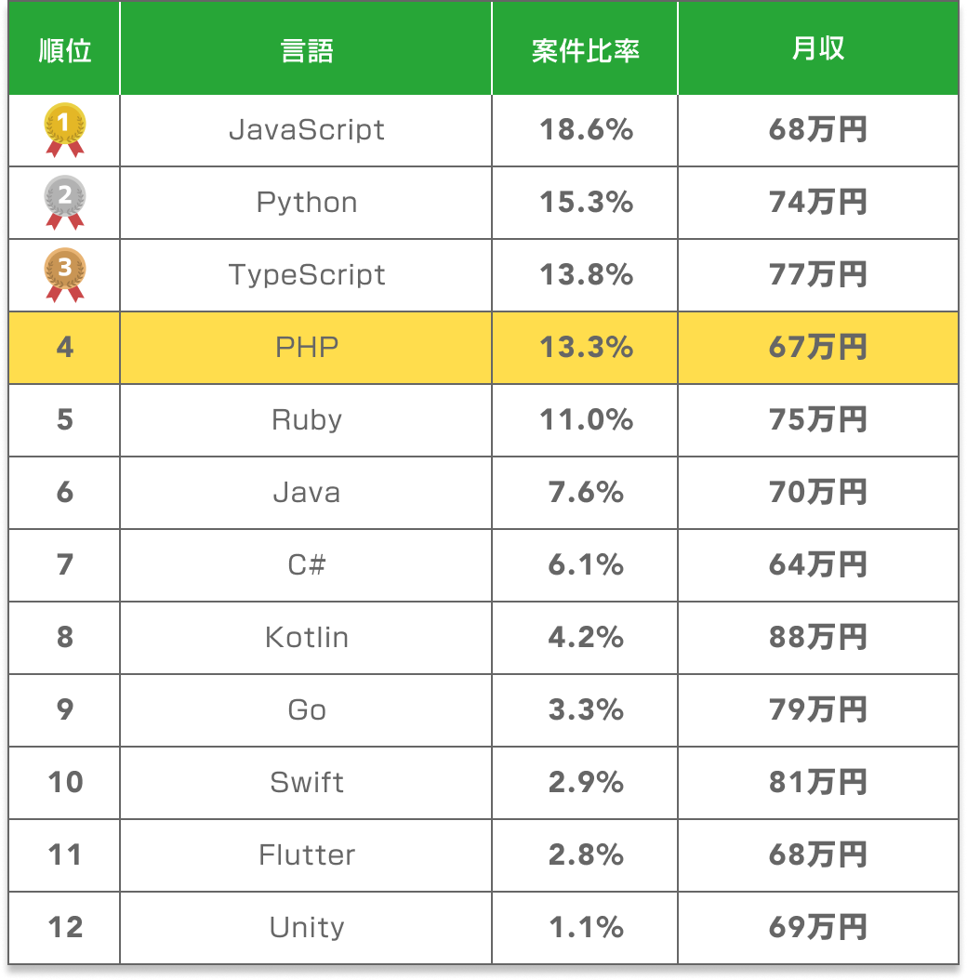Image resolution: width=967 pixels, height=980 pixels.
Task: Select the 月収 column header
Action: coord(818,50)
